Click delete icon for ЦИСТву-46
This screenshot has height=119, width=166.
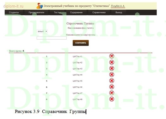coord(112,87)
